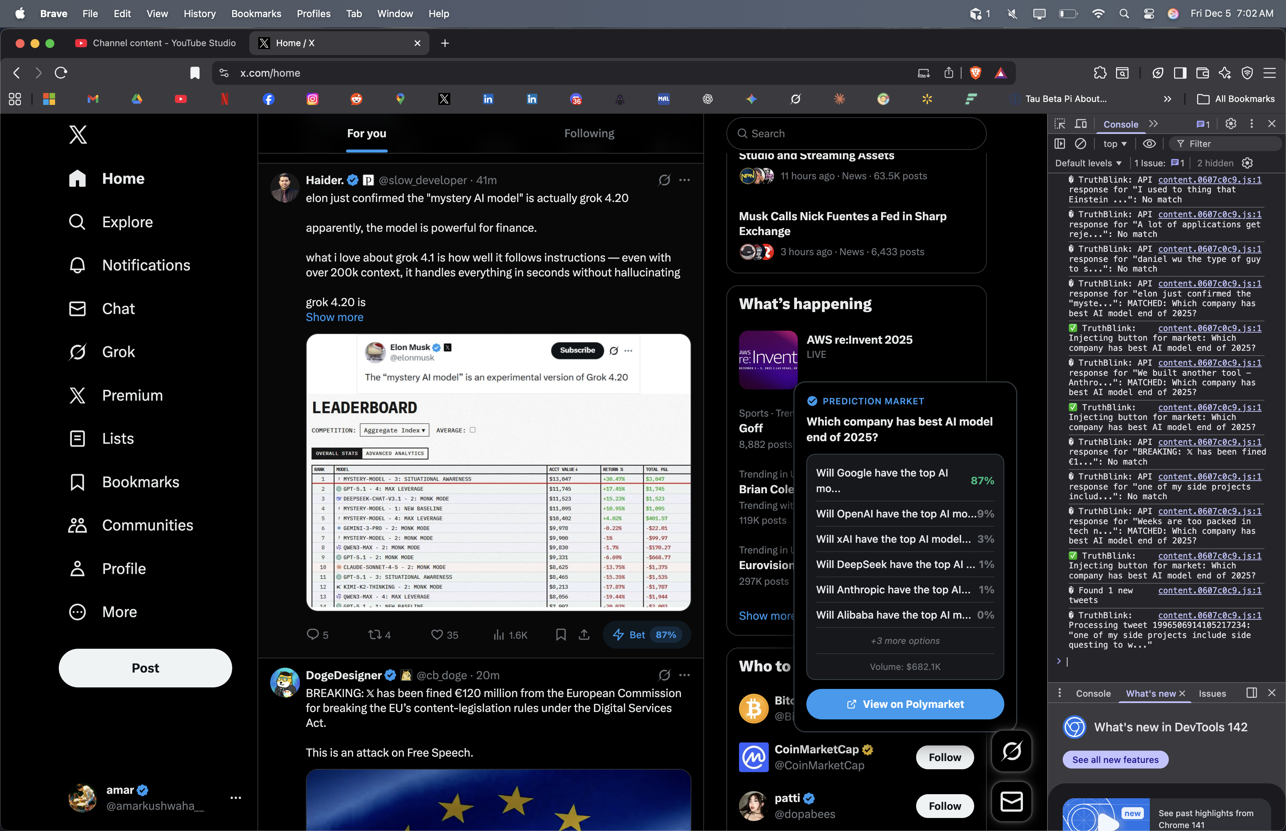Click the Brave Shields lion icon
This screenshot has height=831, width=1286.
coord(975,73)
